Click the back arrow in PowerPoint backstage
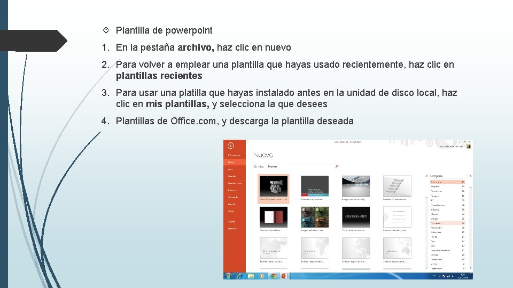Screen dimensions: 513x288 coord(231,146)
